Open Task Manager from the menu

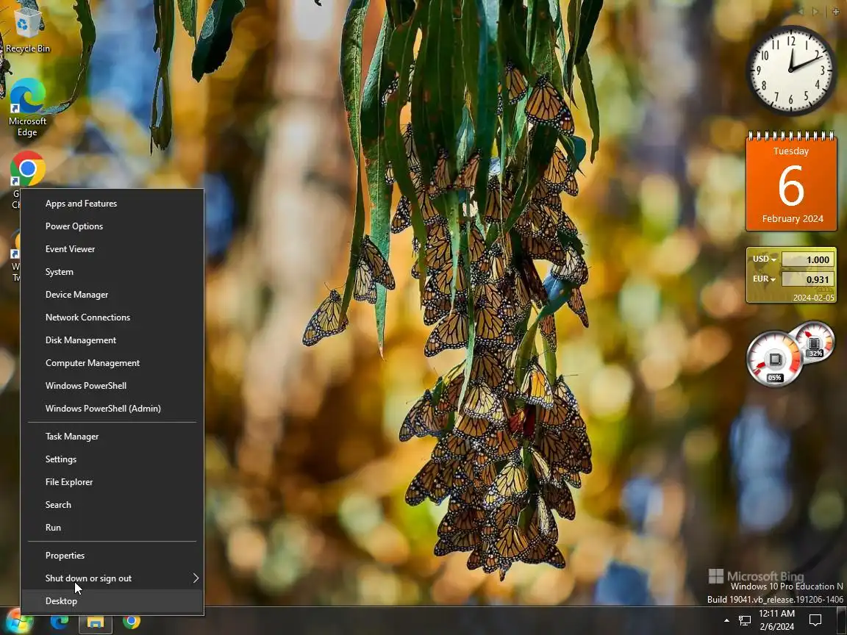click(x=112, y=437)
